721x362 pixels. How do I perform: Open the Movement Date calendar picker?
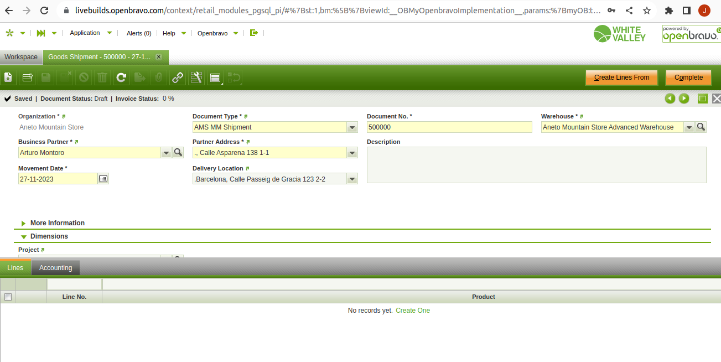[103, 179]
